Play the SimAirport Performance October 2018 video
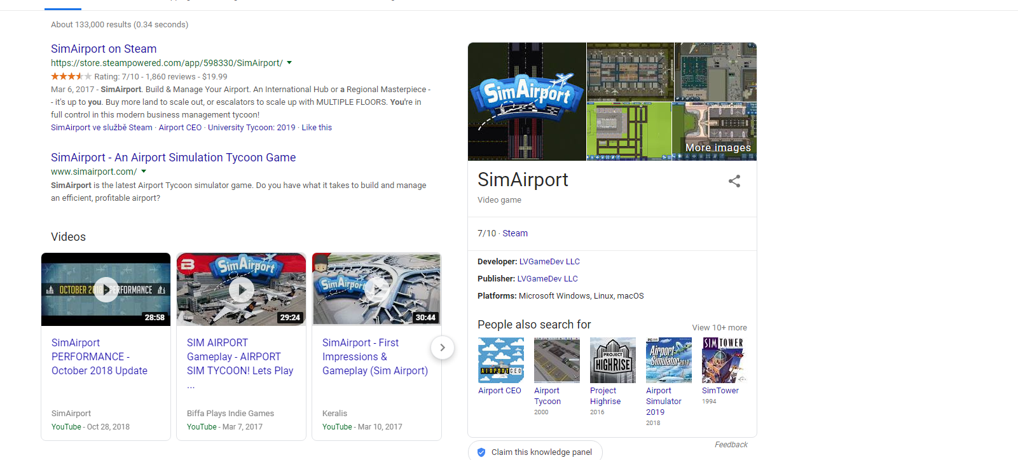Image resolution: width=1018 pixels, height=460 pixels. coord(106,290)
